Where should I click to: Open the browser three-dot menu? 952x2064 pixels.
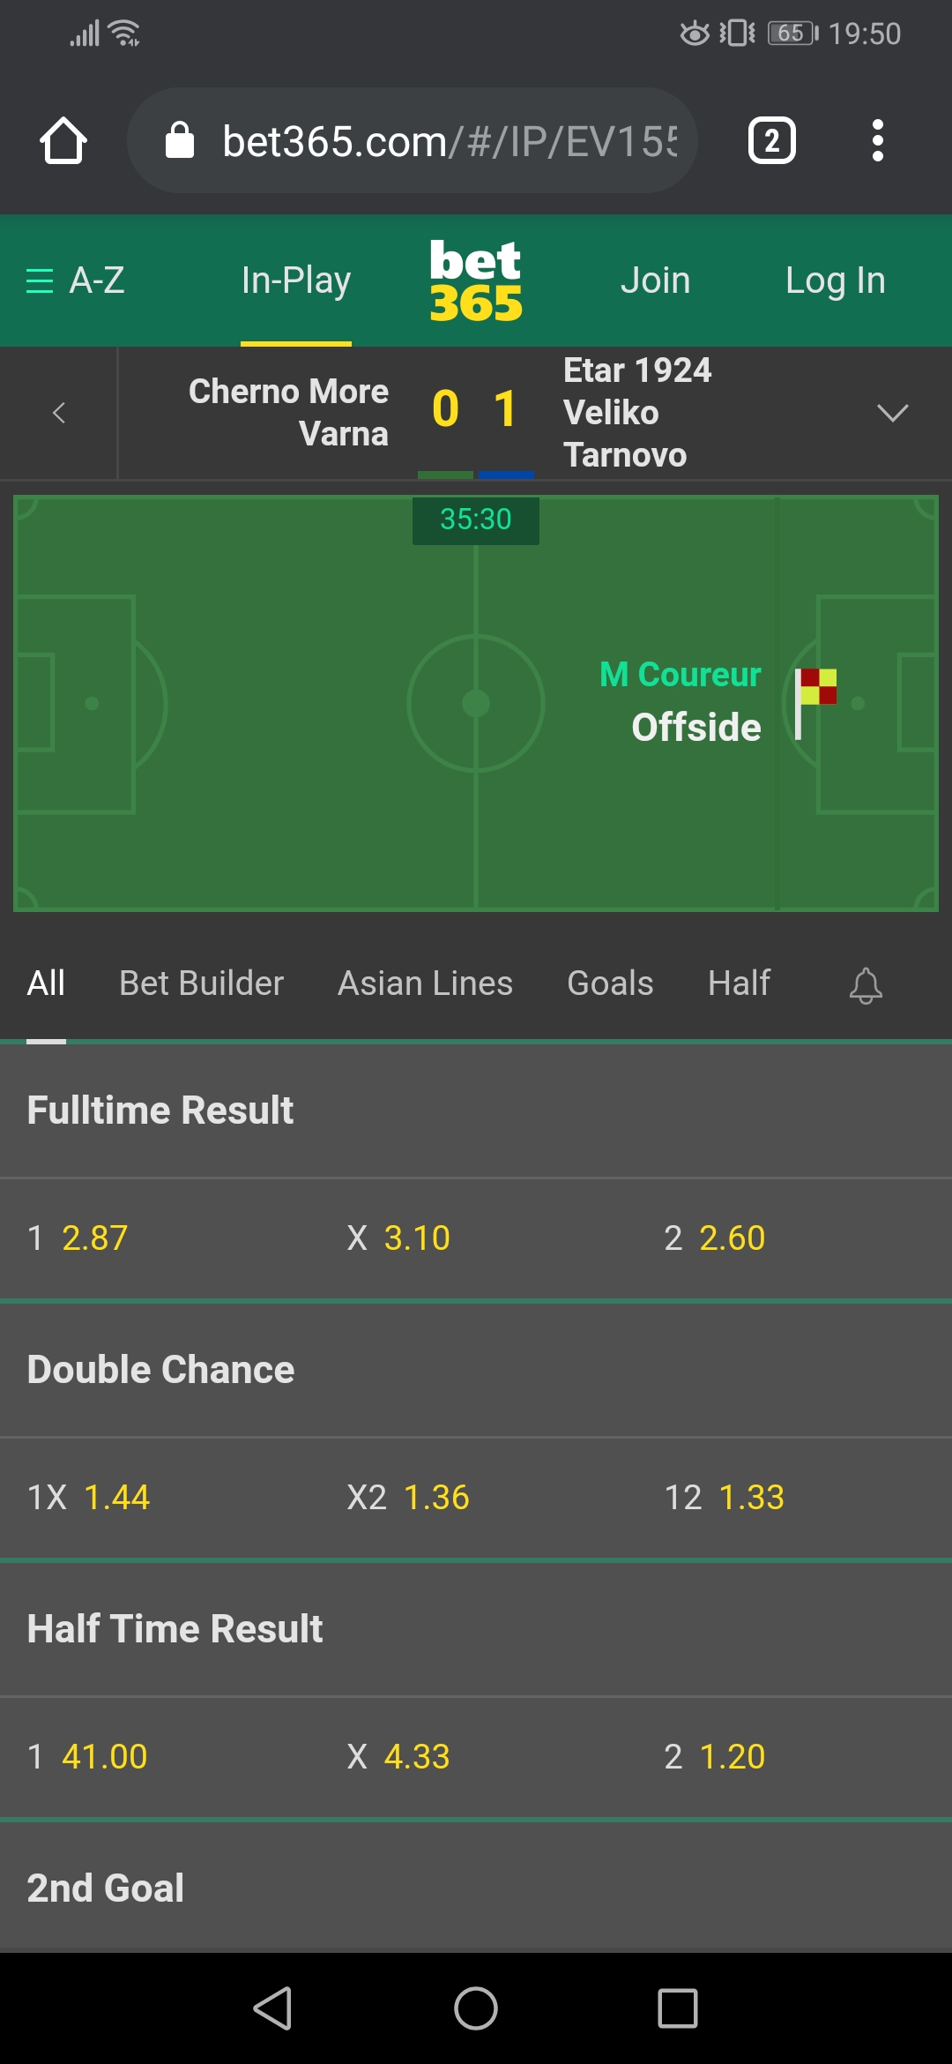tap(877, 141)
